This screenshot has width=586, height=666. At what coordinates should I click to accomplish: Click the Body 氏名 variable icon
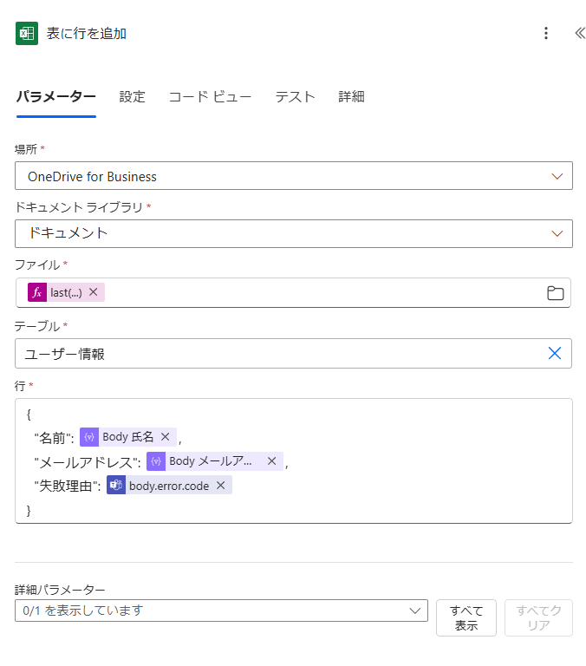pyautogui.click(x=89, y=437)
